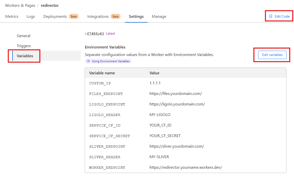Open Using Environment Variables documentation link
Screen dimensions: 294x177
111,61
